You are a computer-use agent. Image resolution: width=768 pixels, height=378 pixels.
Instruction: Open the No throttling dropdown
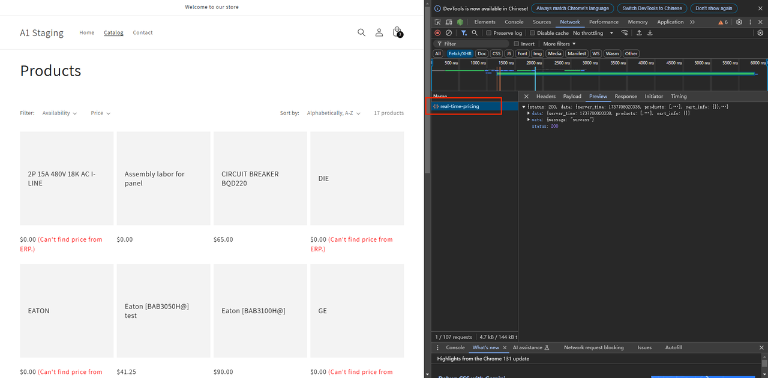coord(593,33)
